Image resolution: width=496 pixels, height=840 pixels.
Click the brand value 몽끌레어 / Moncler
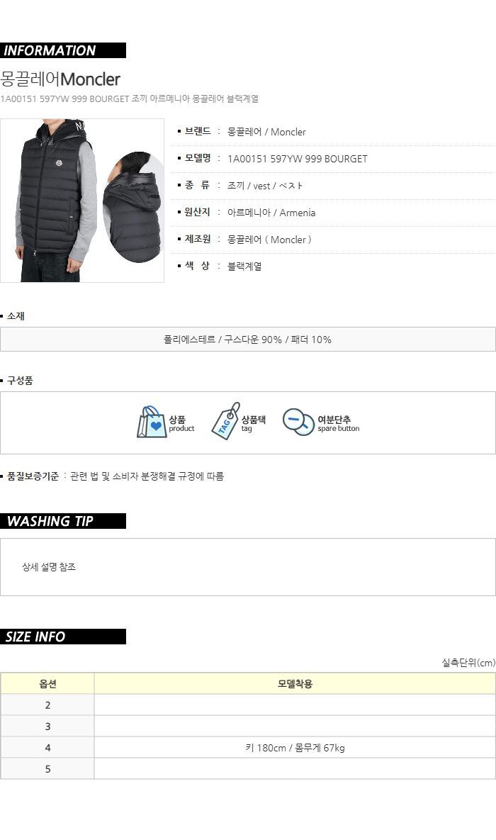(266, 132)
